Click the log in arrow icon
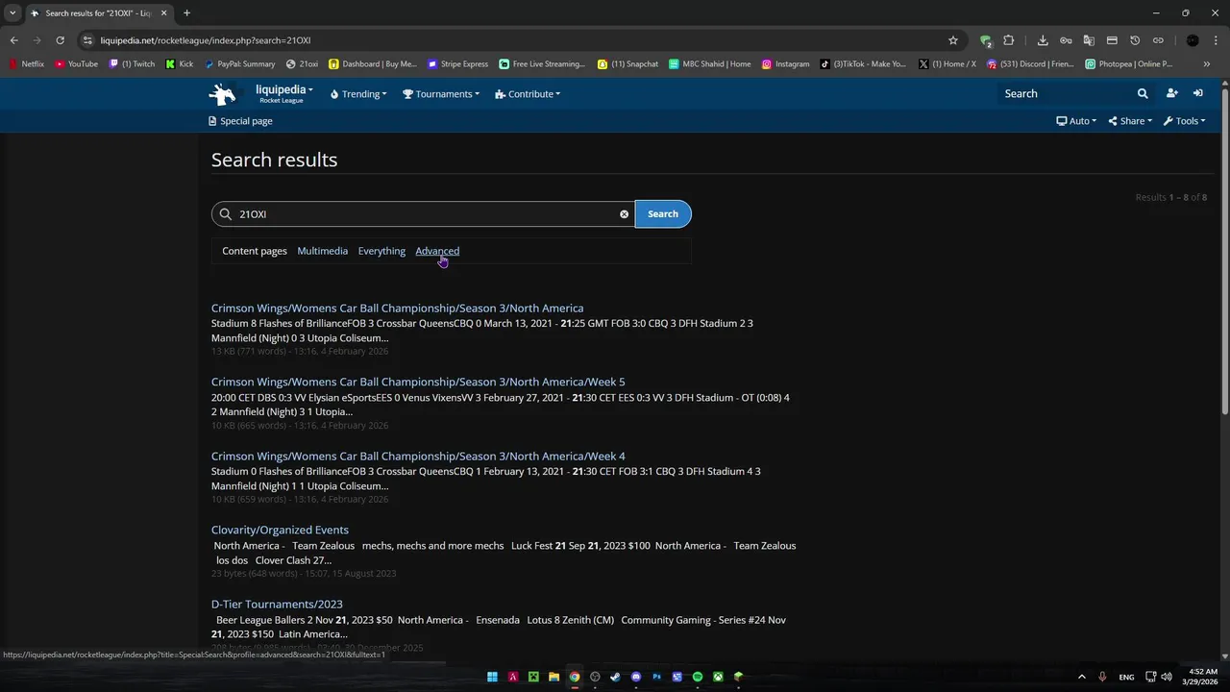Image resolution: width=1230 pixels, height=692 pixels. pyautogui.click(x=1198, y=93)
